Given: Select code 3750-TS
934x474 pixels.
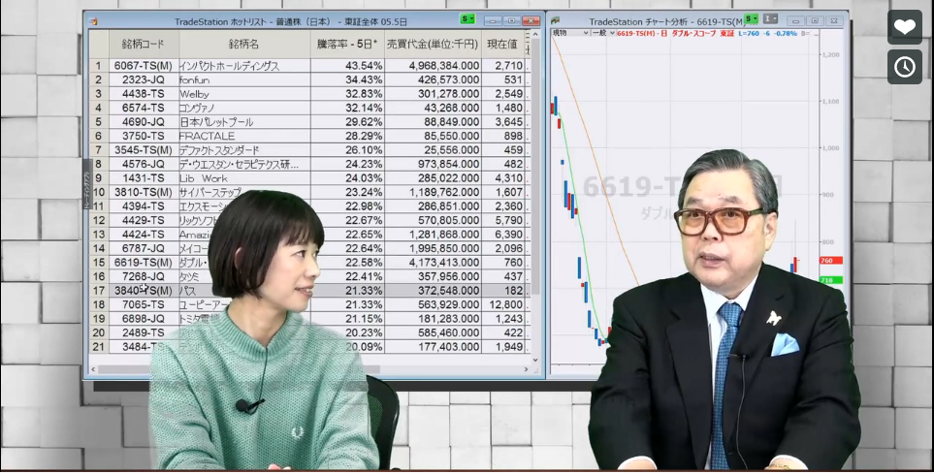Looking at the screenshot, I should tap(143, 136).
